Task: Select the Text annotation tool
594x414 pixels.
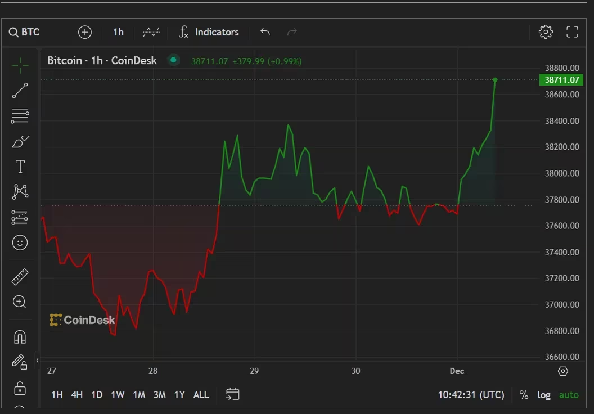Action: point(20,166)
